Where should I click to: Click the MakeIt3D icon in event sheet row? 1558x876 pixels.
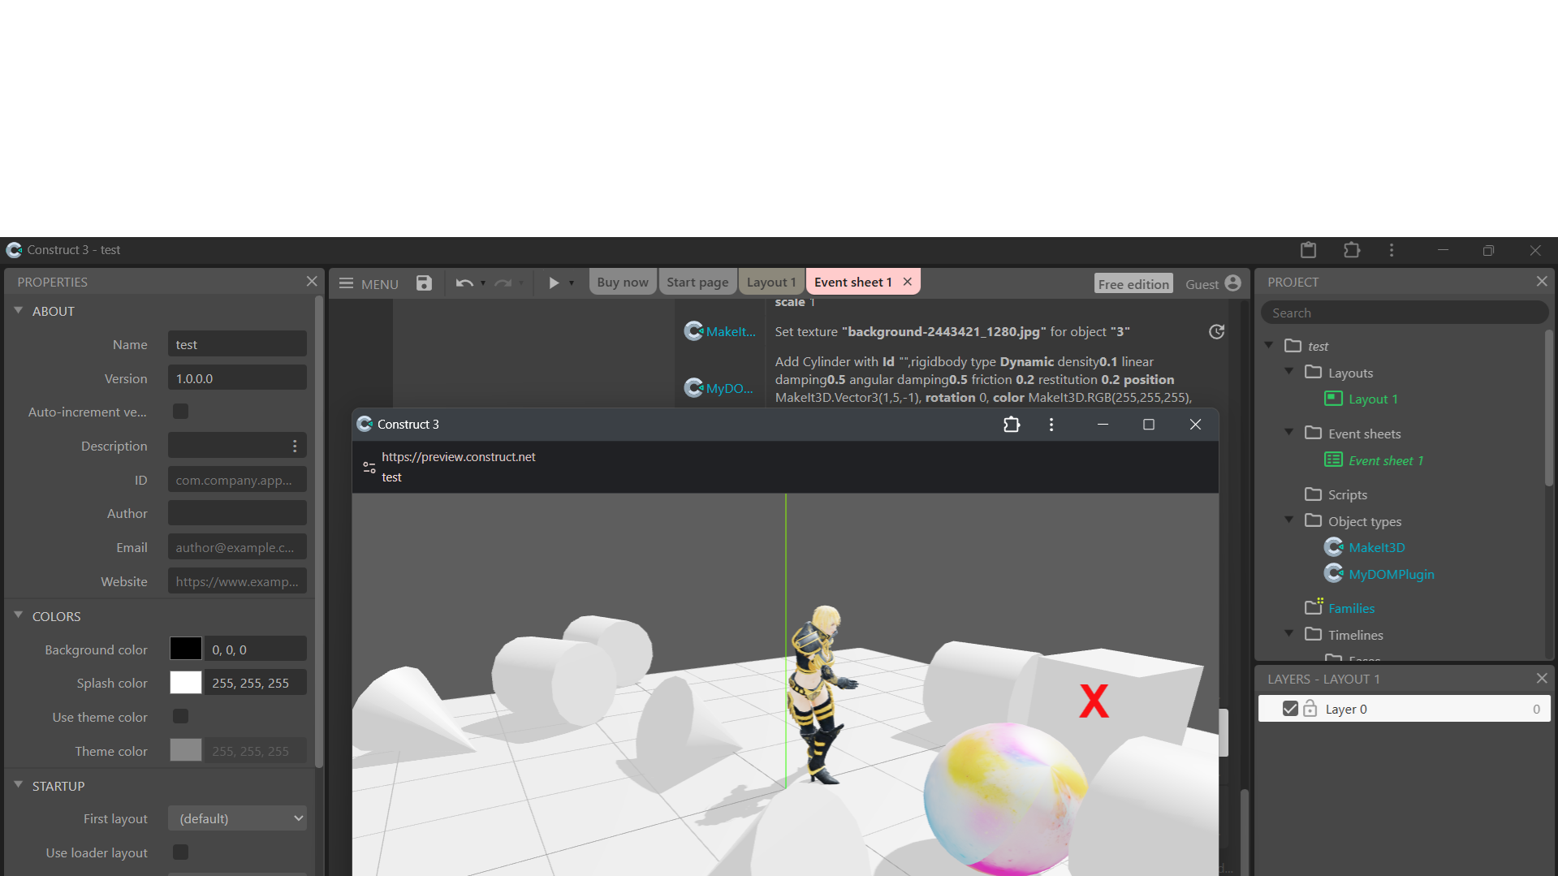point(693,331)
